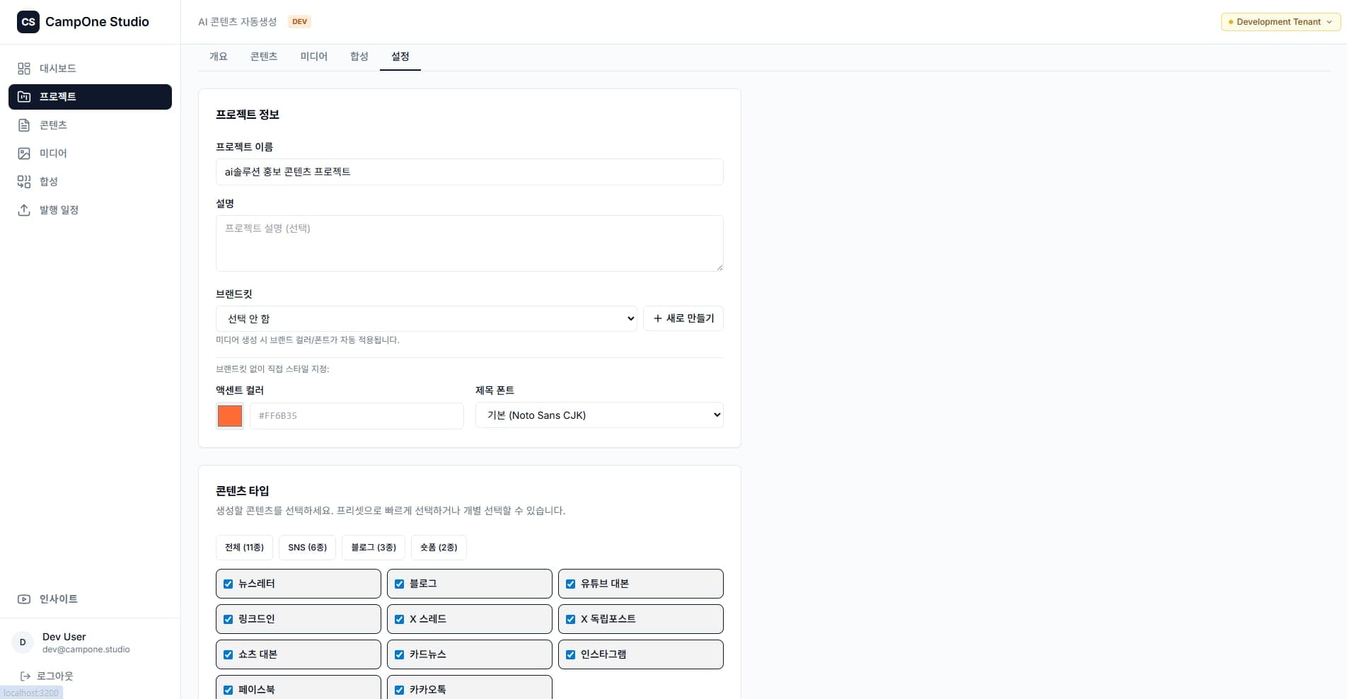Click the 인사이트 play icon in the sidebar
1347x699 pixels.
tap(24, 599)
